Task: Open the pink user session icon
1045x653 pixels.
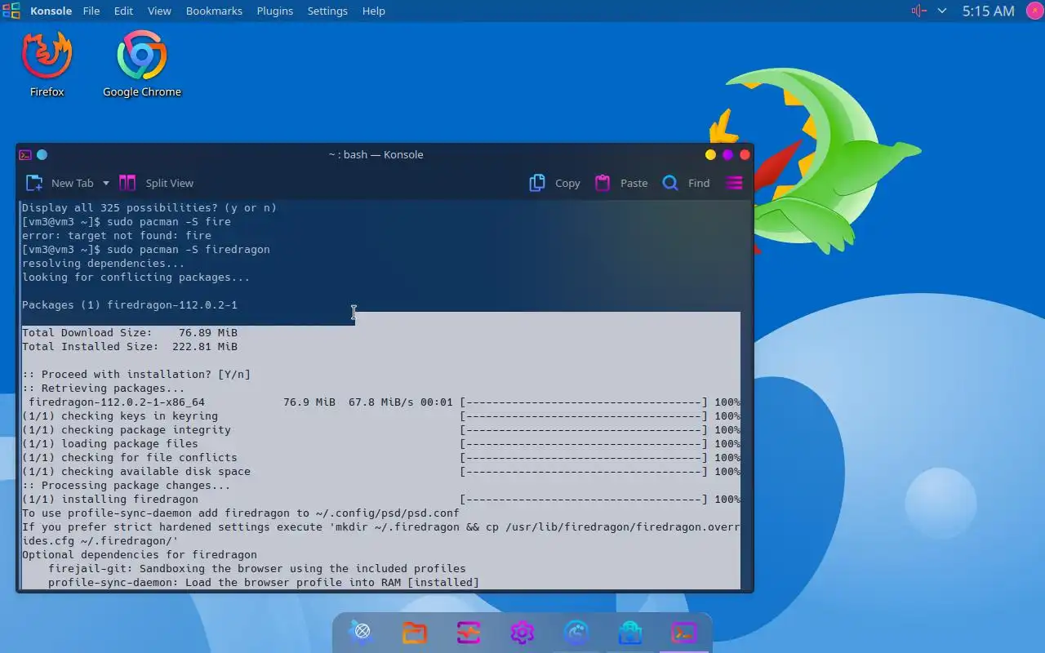Action: click(x=1034, y=11)
